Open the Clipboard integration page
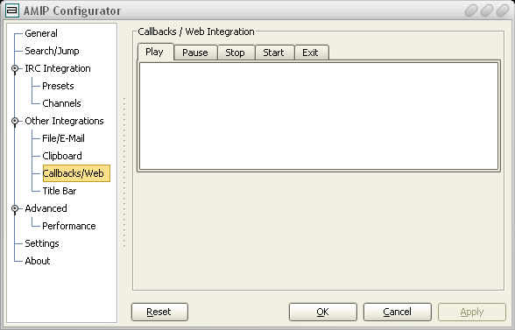515x330 pixels. [62, 156]
